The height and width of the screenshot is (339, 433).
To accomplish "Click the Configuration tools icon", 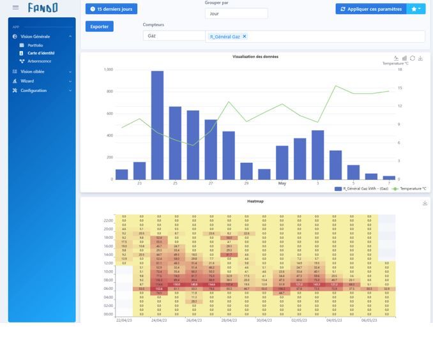I will tap(15, 90).
